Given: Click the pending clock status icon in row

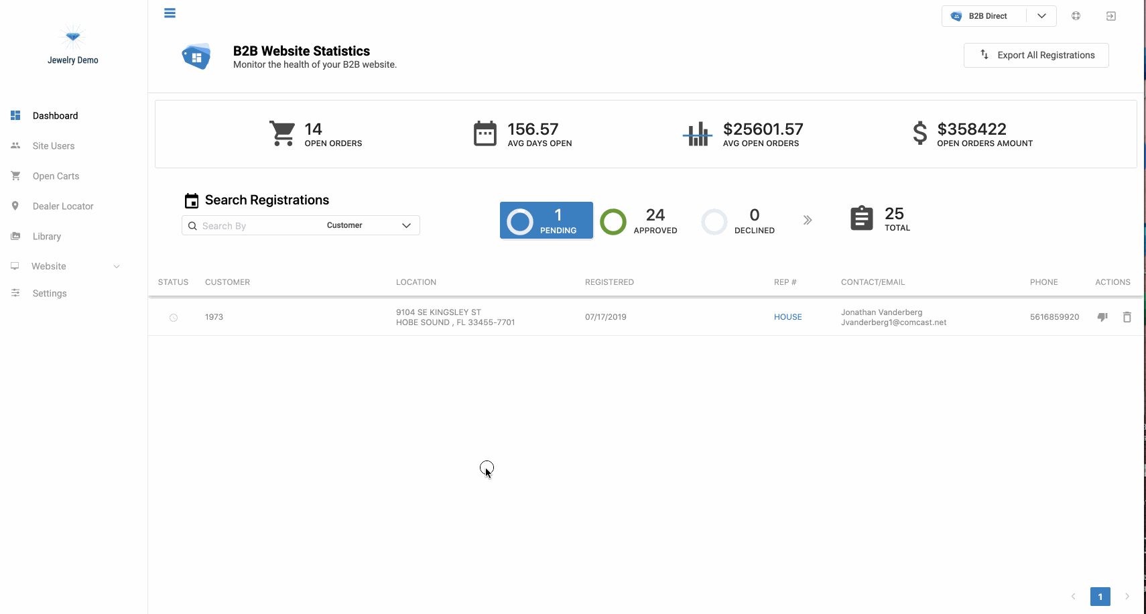Looking at the screenshot, I should tap(174, 318).
